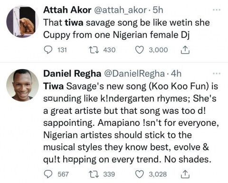Open the @attah_akor handle link
This screenshot has width=228, height=183.
[120, 10]
